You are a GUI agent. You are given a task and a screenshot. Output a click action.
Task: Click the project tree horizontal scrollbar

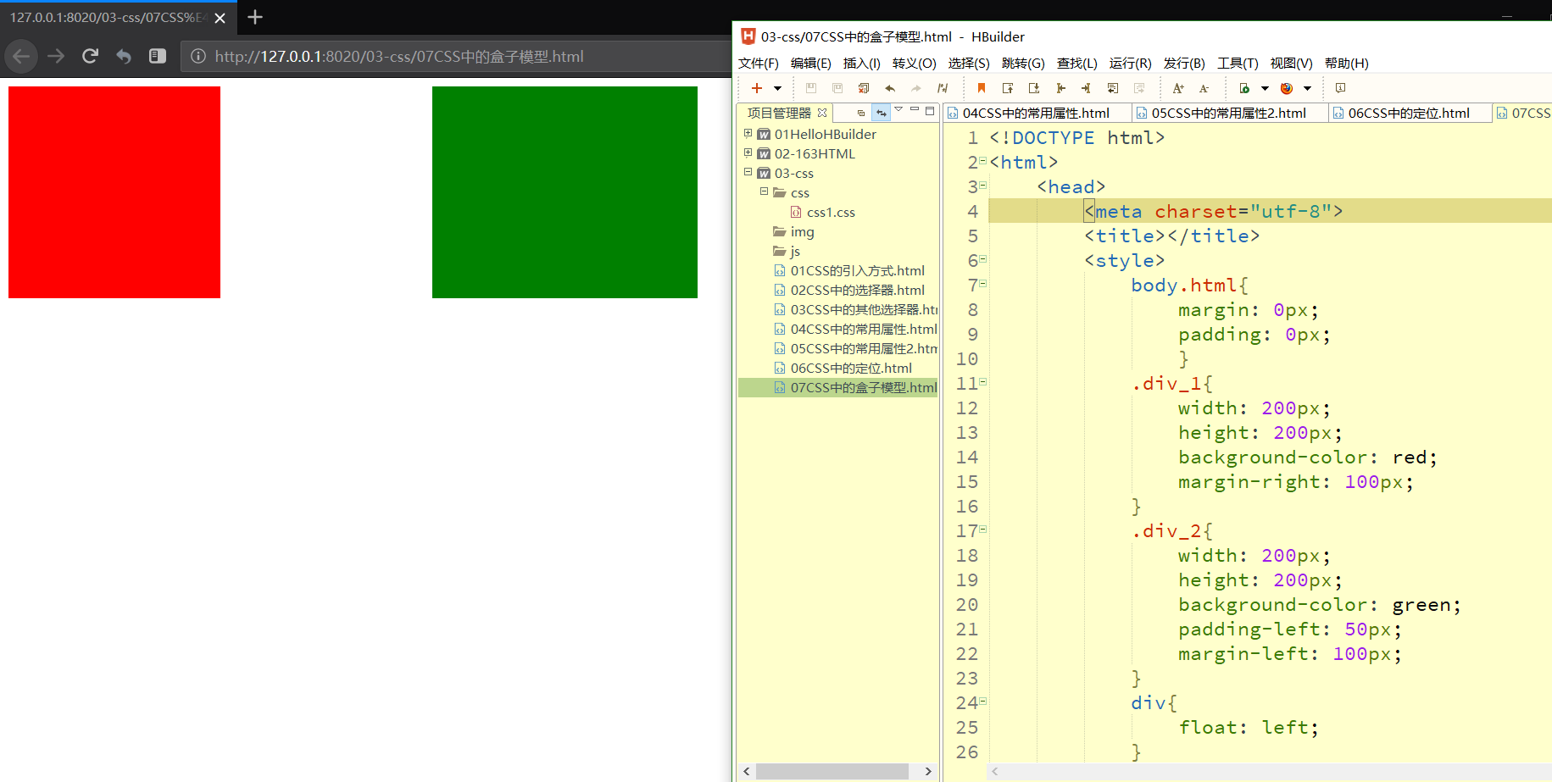(x=832, y=771)
